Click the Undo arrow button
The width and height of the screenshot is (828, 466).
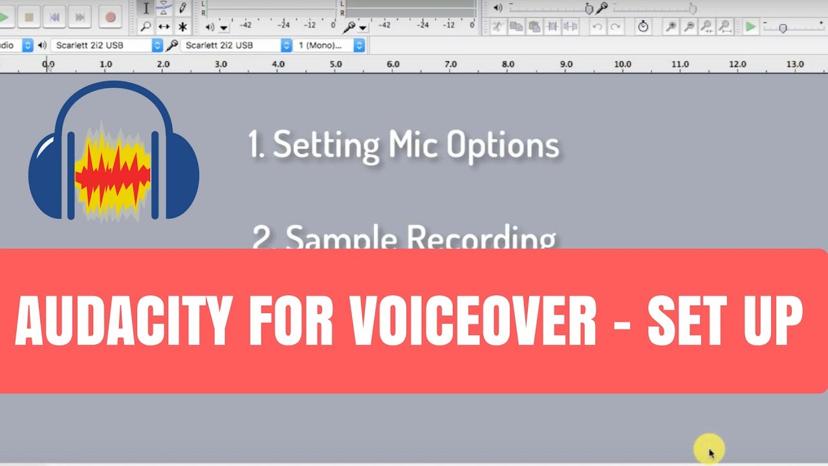[x=597, y=27]
